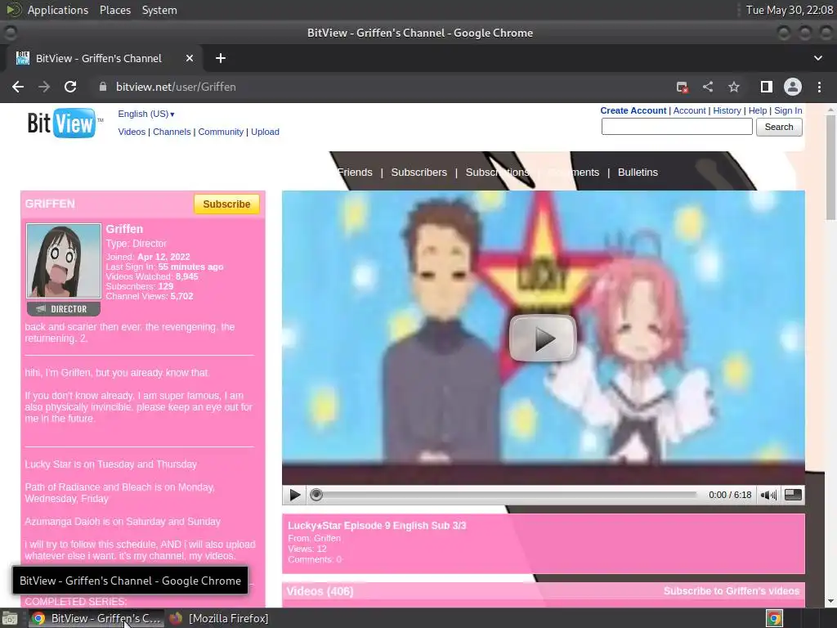Click the browser forward arrow
This screenshot has height=628, width=837.
click(44, 87)
